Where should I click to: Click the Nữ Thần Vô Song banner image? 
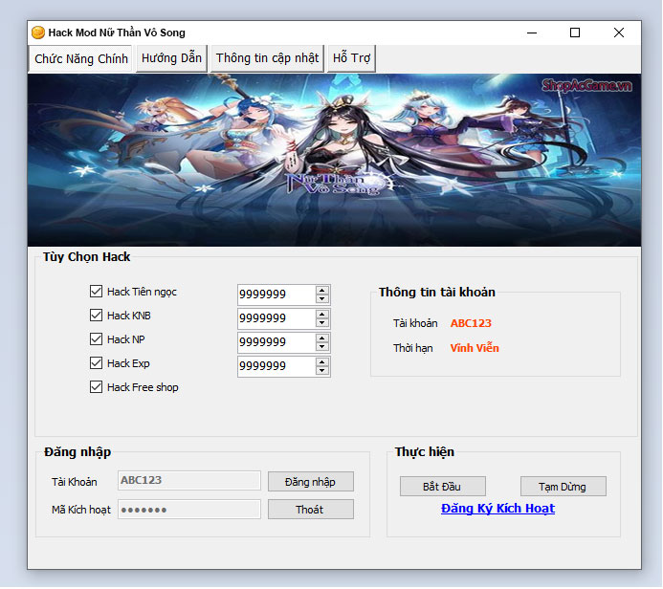[x=334, y=160]
